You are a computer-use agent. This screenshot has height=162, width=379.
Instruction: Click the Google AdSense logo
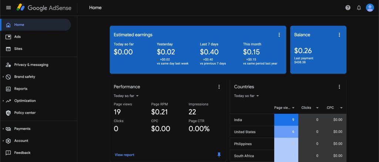tap(44, 8)
